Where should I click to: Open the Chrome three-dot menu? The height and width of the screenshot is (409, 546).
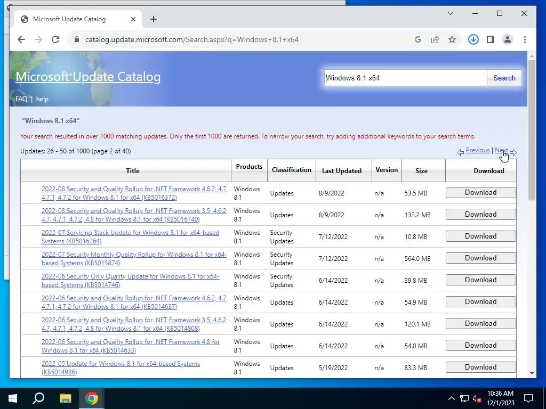pyautogui.click(x=525, y=39)
